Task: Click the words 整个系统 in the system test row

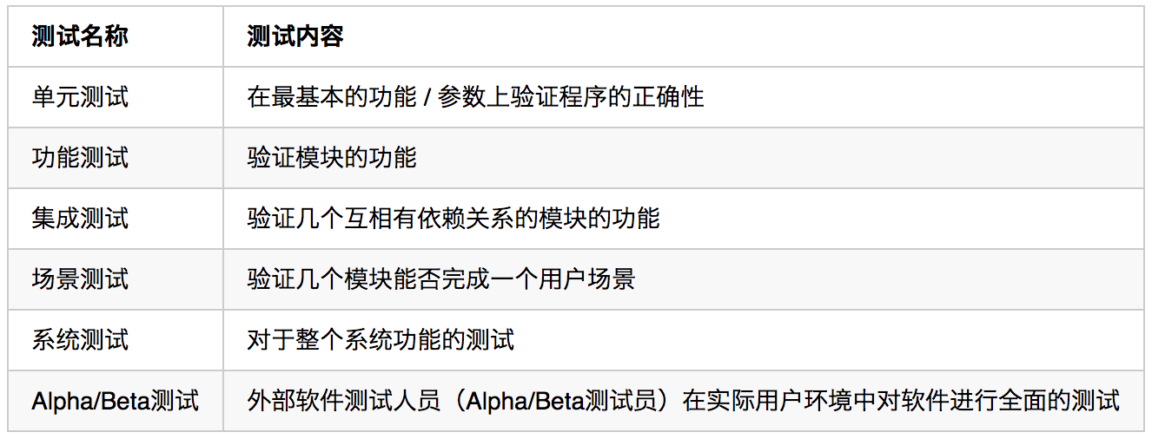Action: 344,340
